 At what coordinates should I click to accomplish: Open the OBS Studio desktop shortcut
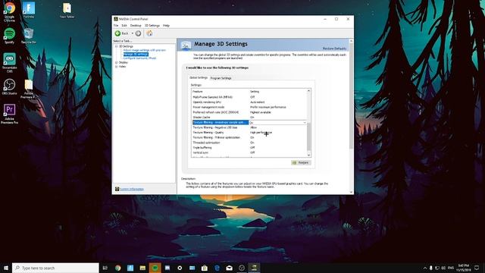click(x=9, y=86)
